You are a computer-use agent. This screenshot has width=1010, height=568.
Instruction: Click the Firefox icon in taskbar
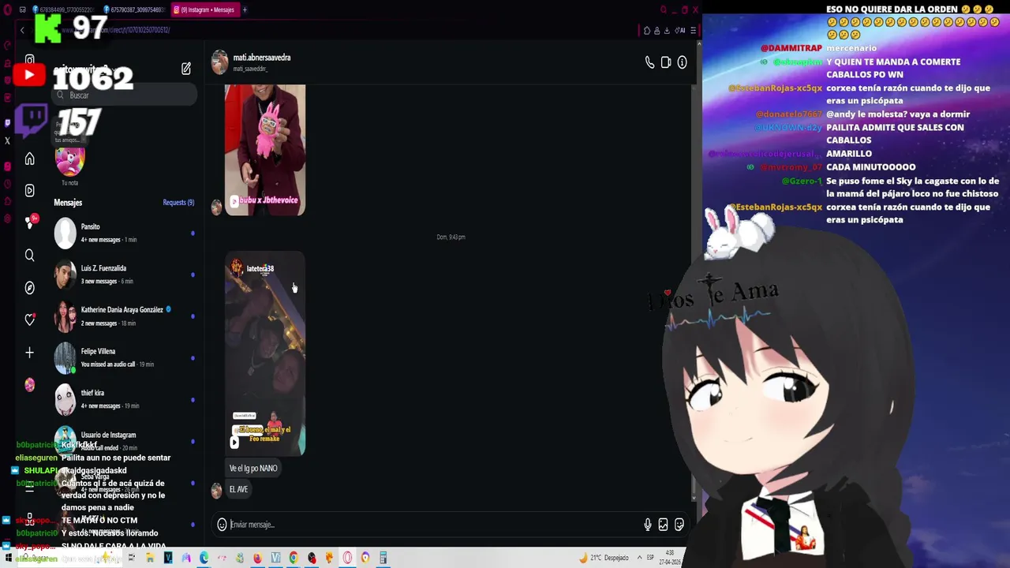(x=257, y=558)
